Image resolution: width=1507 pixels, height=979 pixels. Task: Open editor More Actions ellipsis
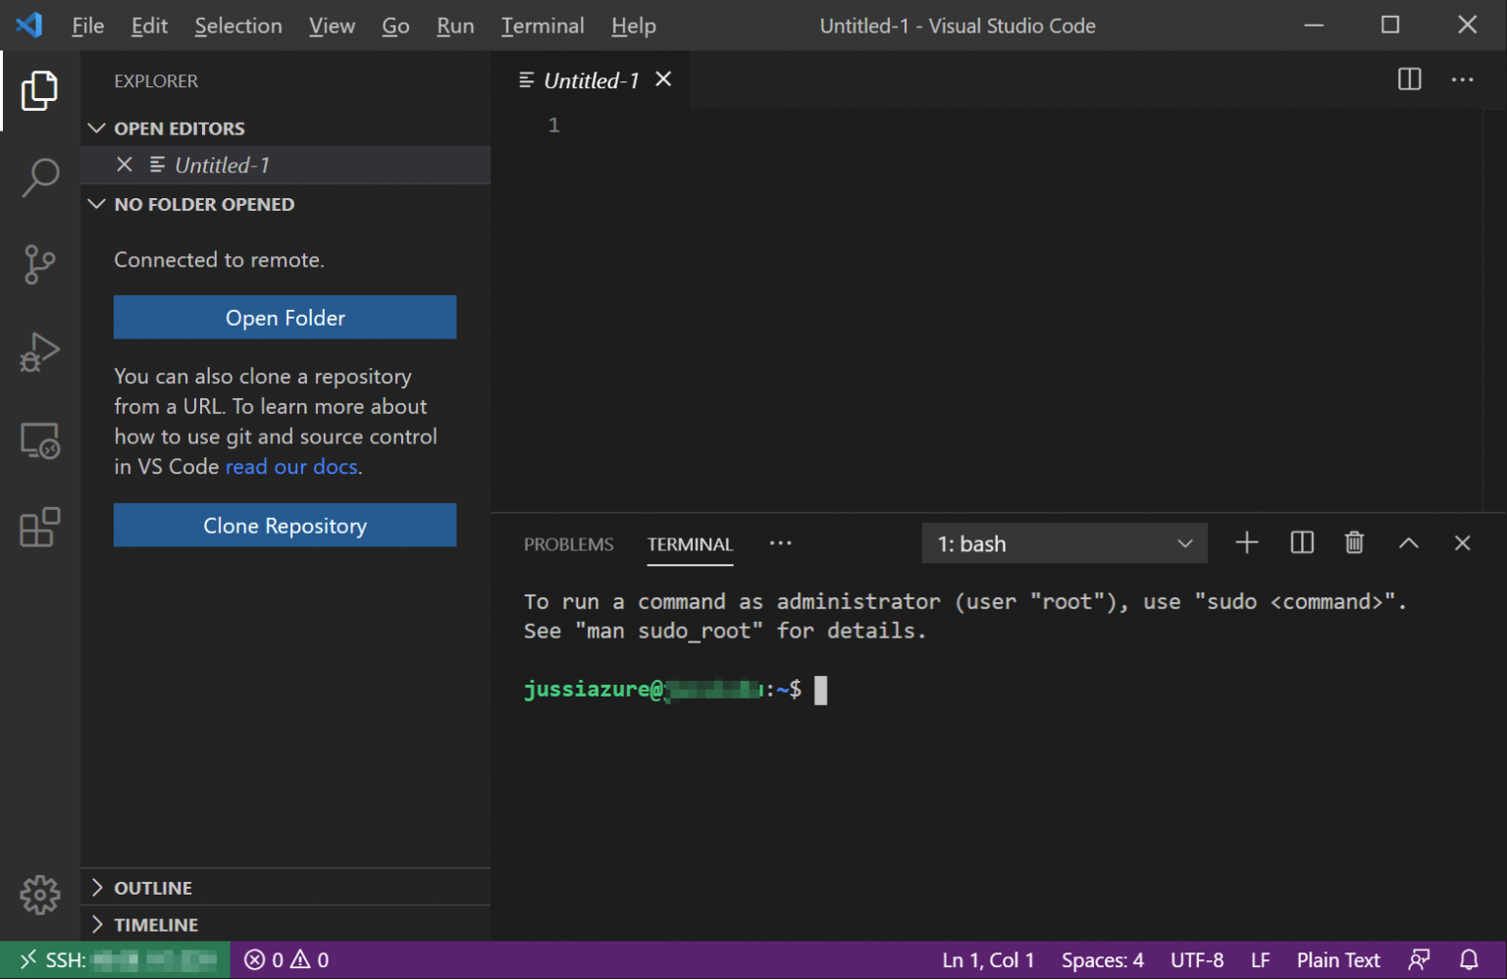(x=1462, y=79)
